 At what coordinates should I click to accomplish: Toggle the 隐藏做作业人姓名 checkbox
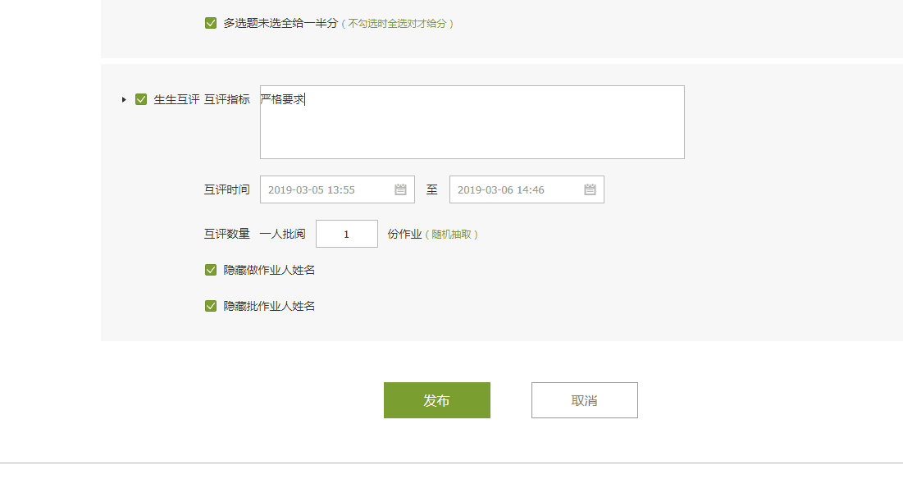[x=211, y=270]
